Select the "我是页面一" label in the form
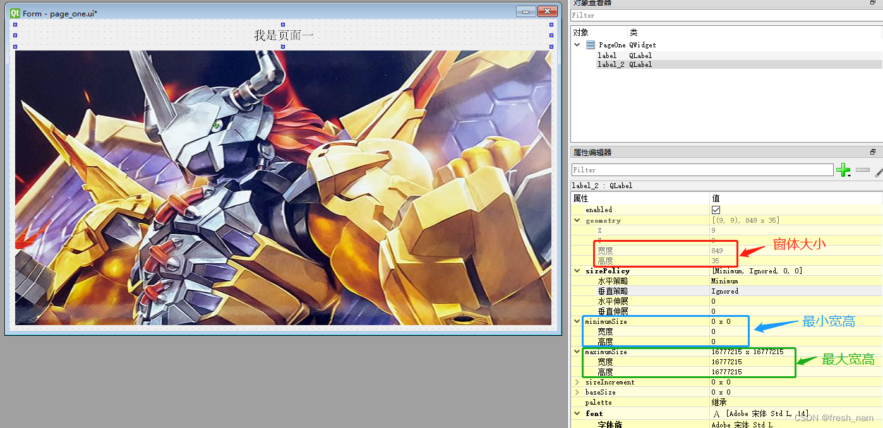 point(284,35)
